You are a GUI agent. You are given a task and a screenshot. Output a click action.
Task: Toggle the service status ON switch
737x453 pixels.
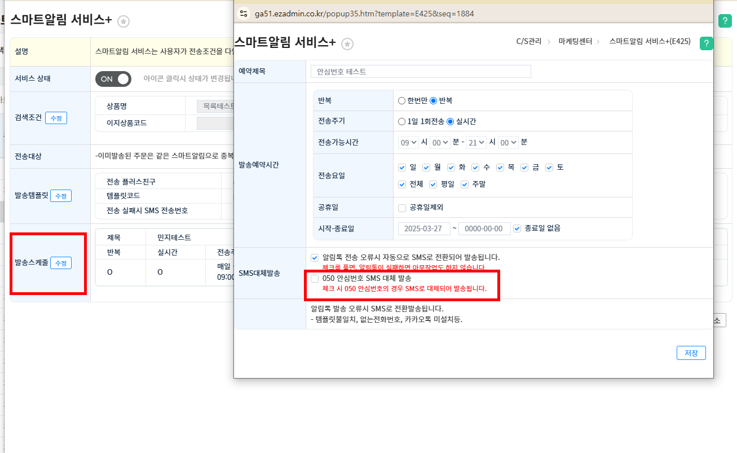click(x=113, y=79)
